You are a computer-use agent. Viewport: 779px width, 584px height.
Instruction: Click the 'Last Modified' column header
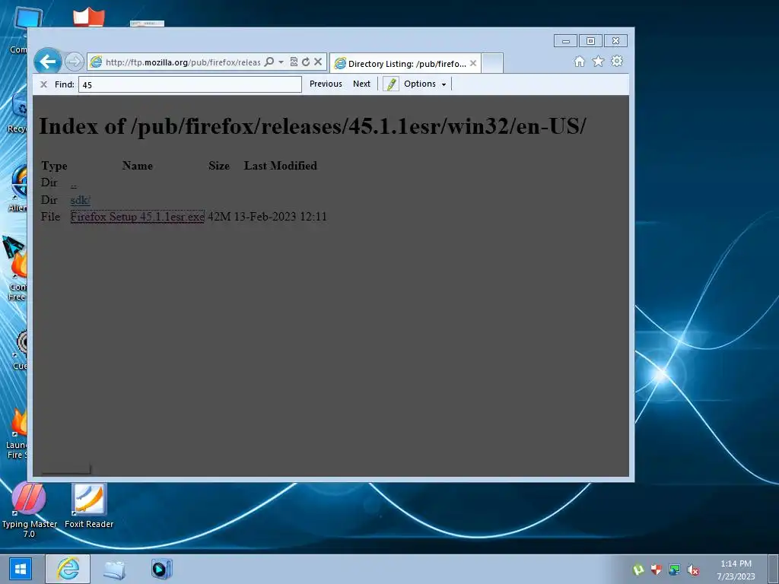[x=280, y=166]
